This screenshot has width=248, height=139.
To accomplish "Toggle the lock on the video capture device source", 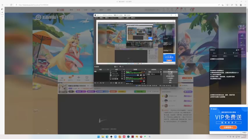I will point(124,75).
